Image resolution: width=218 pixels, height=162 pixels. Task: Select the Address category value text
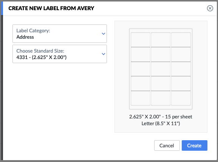tap(25, 37)
